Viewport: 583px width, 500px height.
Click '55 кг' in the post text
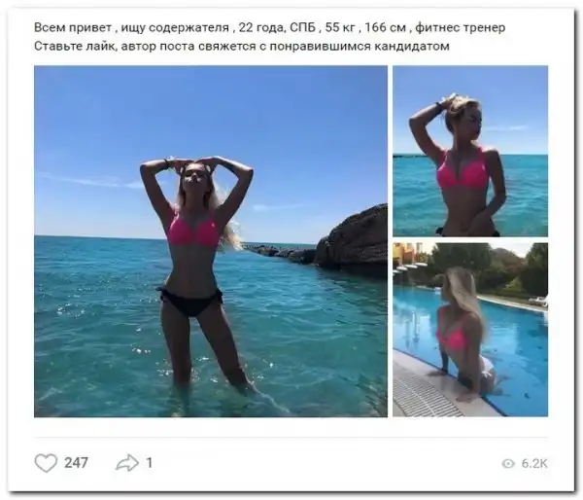[340, 27]
